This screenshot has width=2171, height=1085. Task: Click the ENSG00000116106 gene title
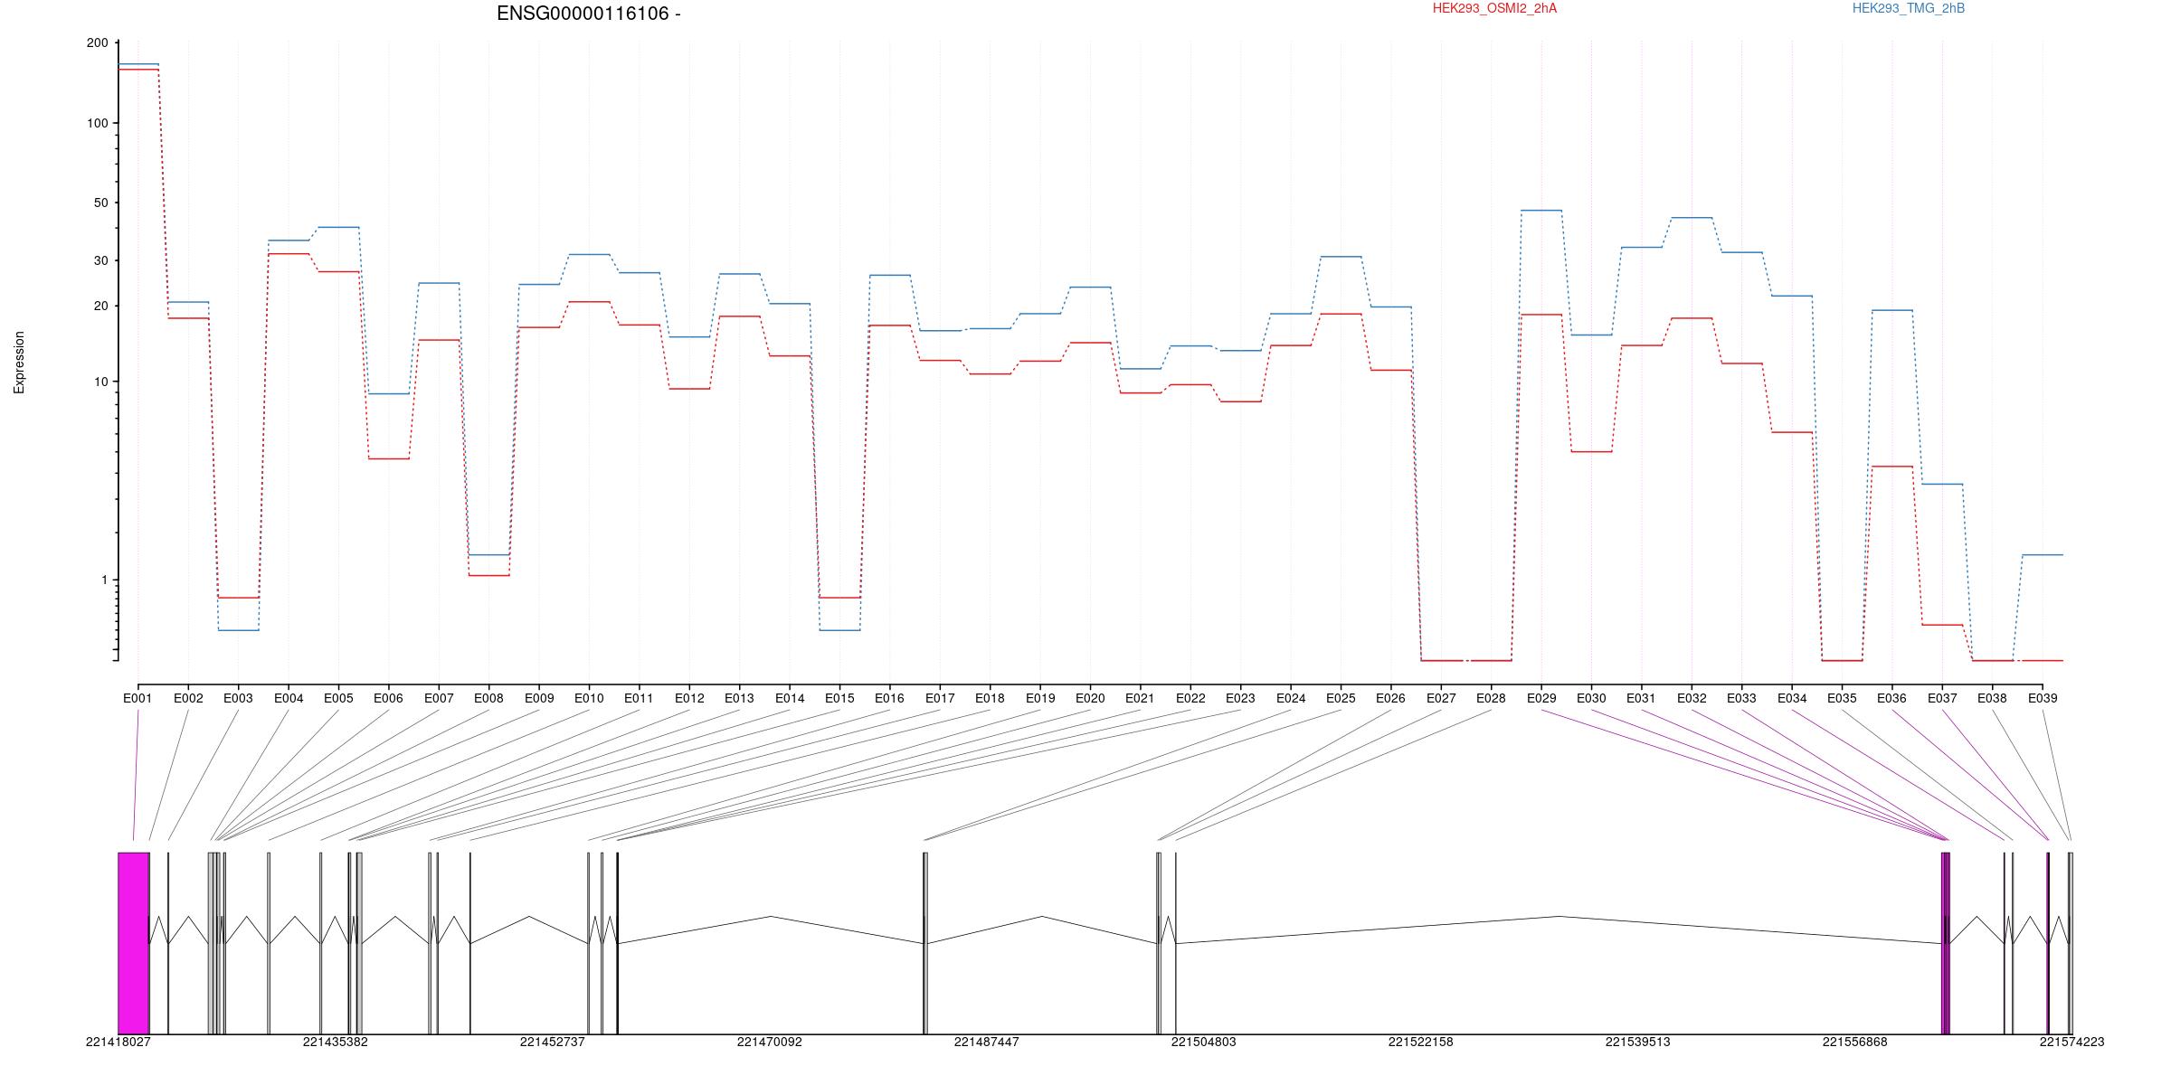(x=589, y=14)
